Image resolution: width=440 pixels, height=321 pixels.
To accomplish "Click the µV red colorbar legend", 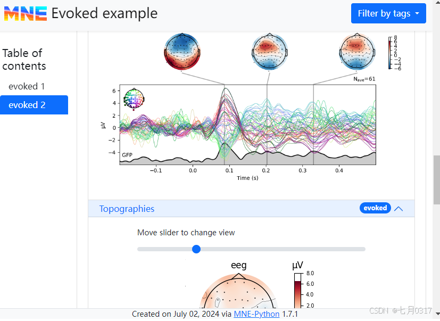I will (297, 290).
